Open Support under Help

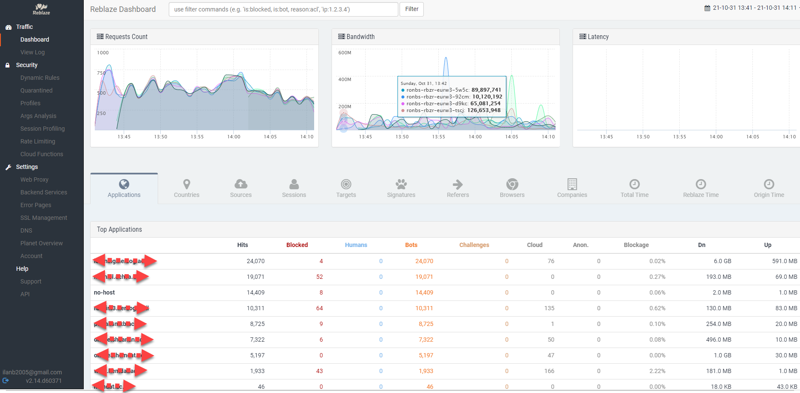click(31, 281)
